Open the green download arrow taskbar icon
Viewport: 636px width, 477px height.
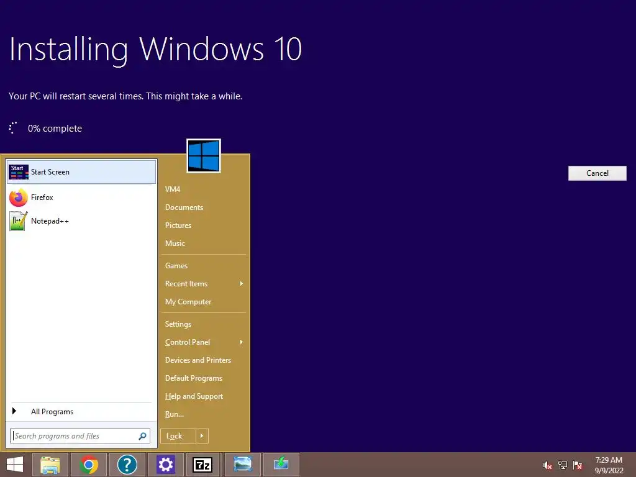pyautogui.click(x=281, y=465)
